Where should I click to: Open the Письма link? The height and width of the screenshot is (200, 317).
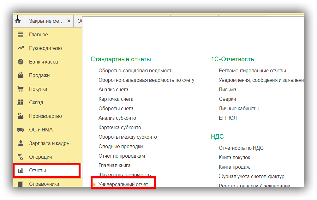coord(227,90)
